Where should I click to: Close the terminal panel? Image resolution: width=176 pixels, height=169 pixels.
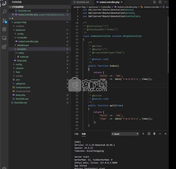pyautogui.click(x=165, y=134)
